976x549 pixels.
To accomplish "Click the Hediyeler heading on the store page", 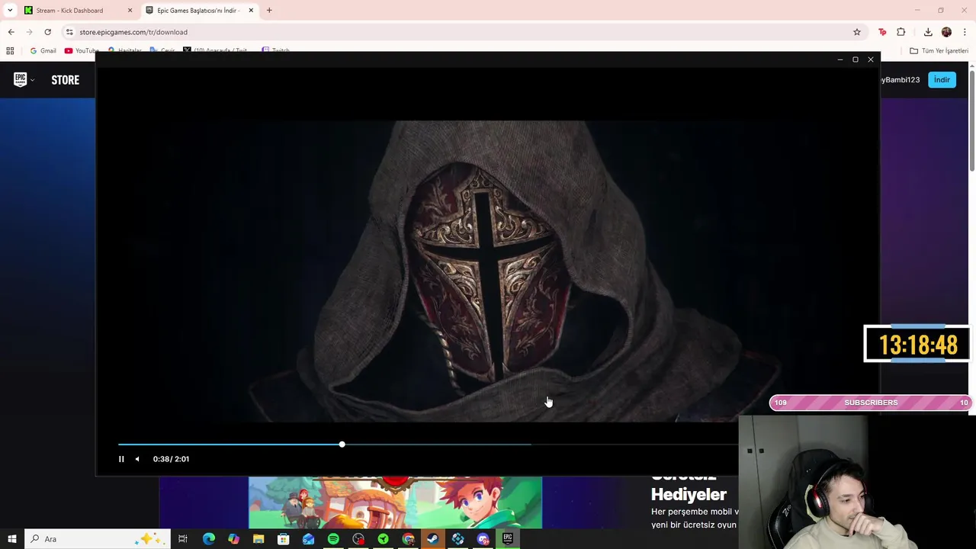I will (689, 494).
